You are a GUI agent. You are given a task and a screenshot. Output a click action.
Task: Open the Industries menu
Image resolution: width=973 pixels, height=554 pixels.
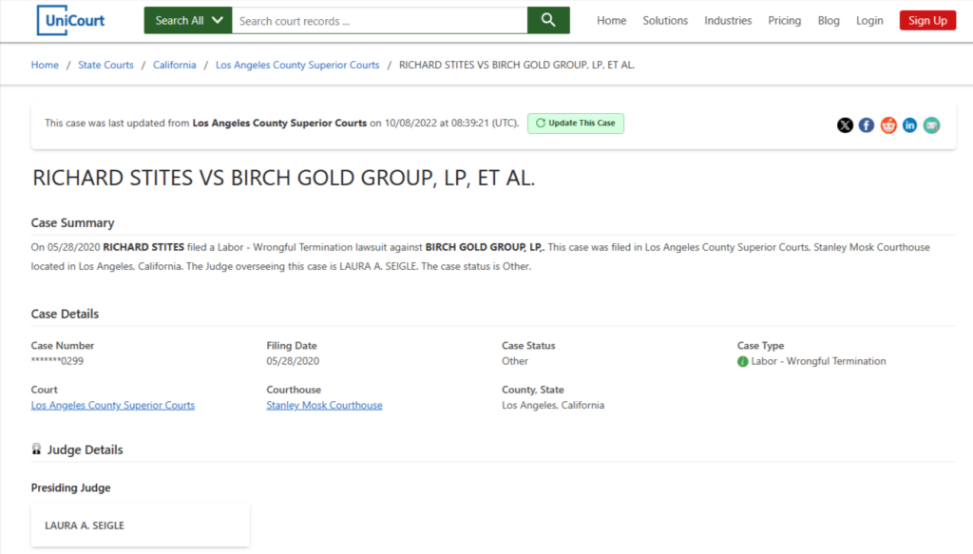pyautogui.click(x=728, y=21)
